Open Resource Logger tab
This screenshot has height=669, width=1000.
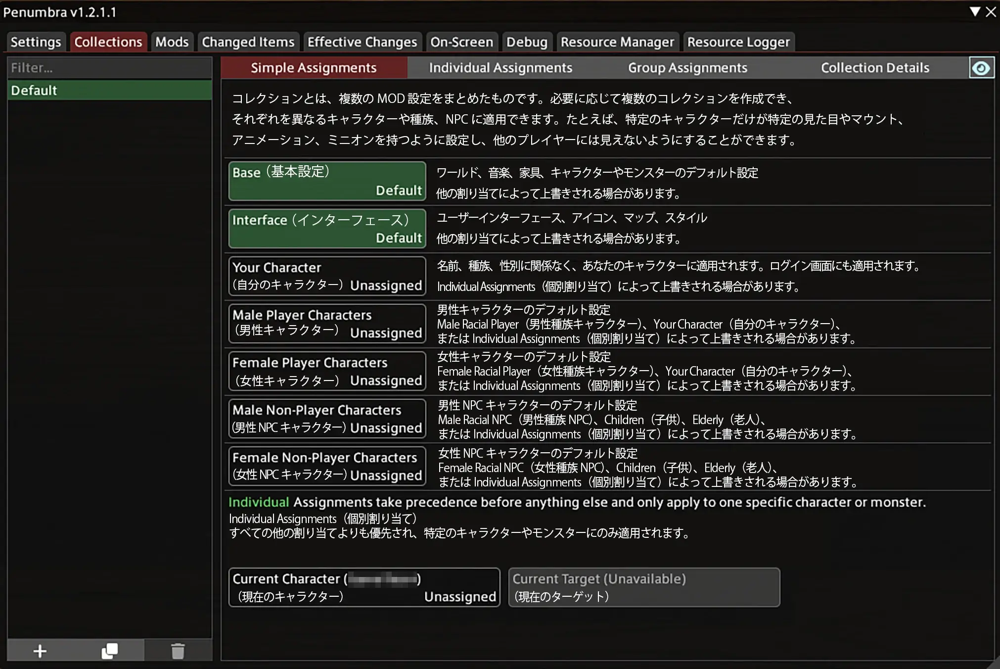(x=738, y=42)
